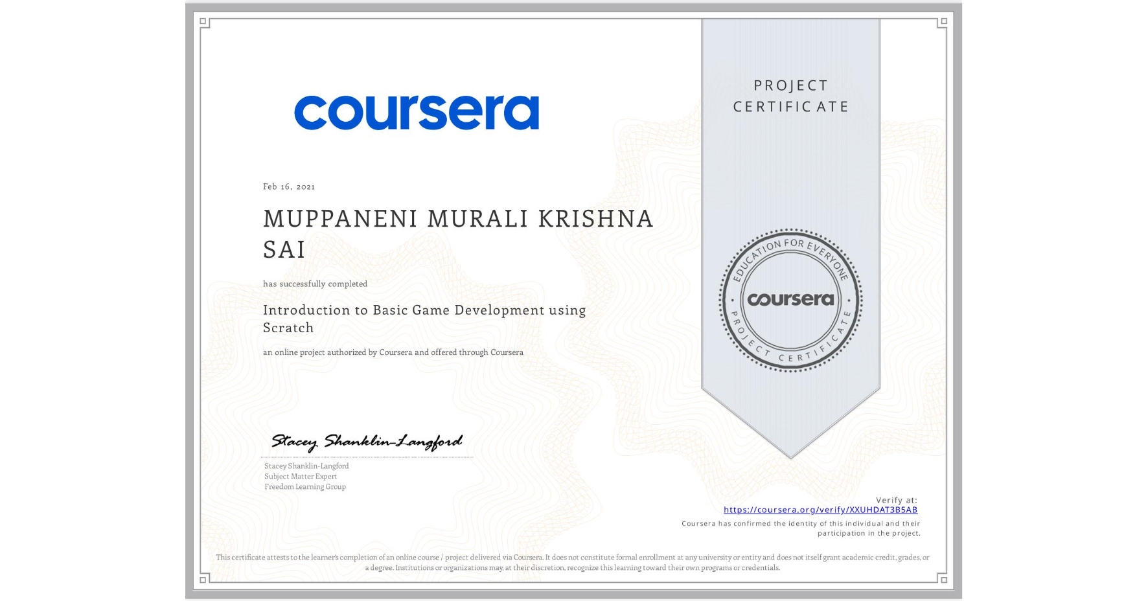Image resolution: width=1148 pixels, height=601 pixels.
Task: Click the course title Introduction to Basic Game Development
Action: 424,311
